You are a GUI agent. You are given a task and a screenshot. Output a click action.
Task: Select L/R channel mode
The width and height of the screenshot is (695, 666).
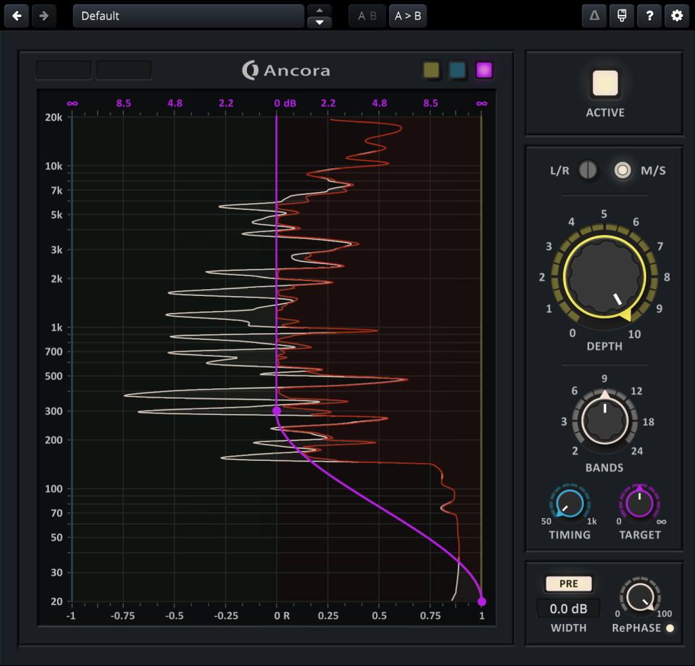pos(588,170)
